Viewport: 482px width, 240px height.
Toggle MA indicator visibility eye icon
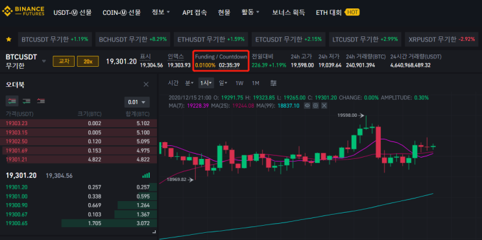[307, 105]
